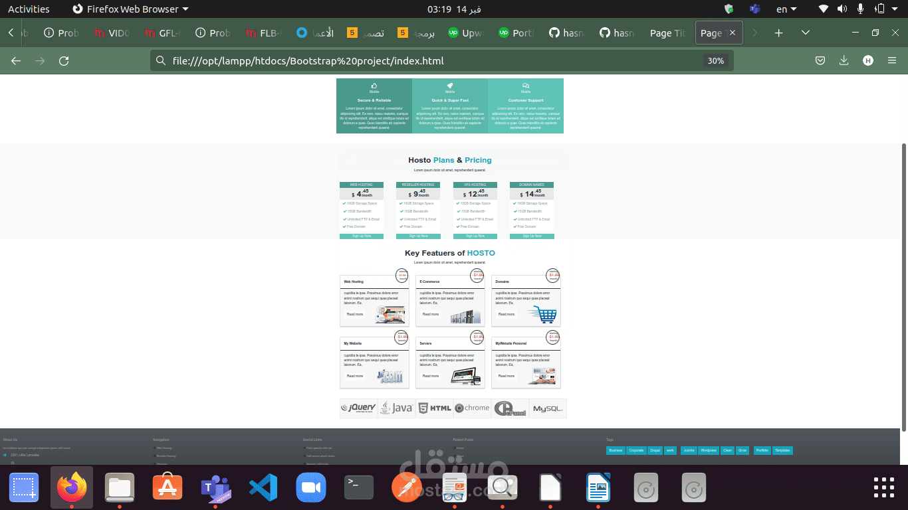Open the Firefox downloads panel
908x510 pixels.
[x=844, y=61]
